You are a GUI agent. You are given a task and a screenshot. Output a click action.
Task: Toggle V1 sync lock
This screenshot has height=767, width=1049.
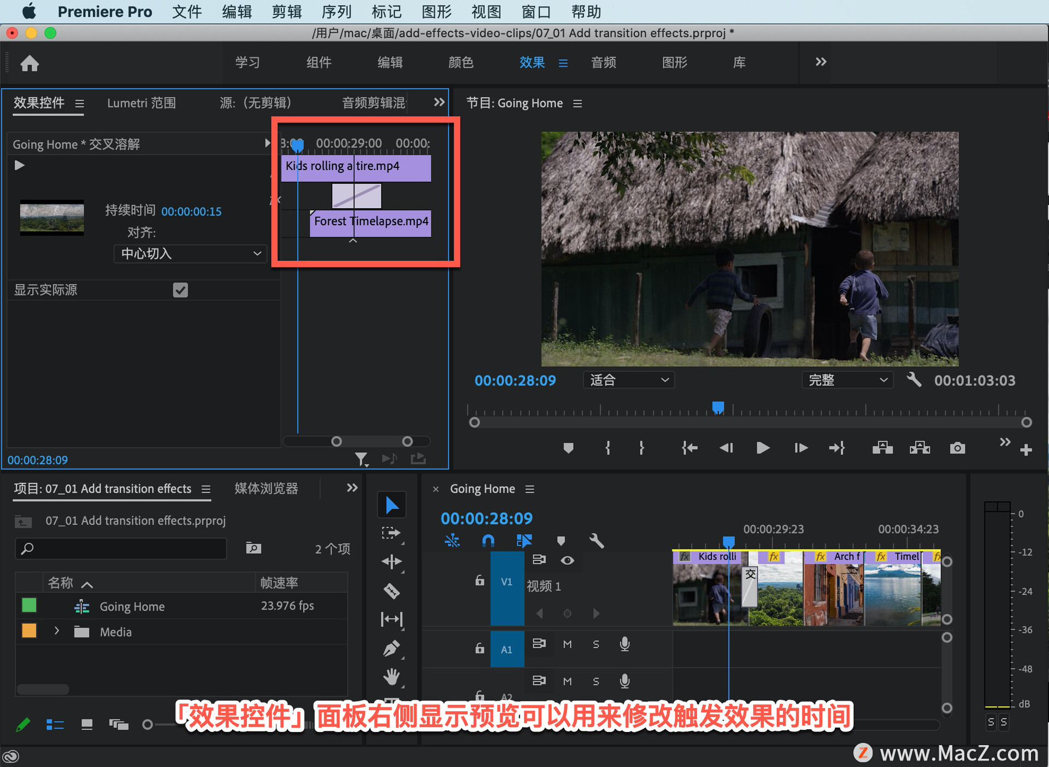coord(539,560)
